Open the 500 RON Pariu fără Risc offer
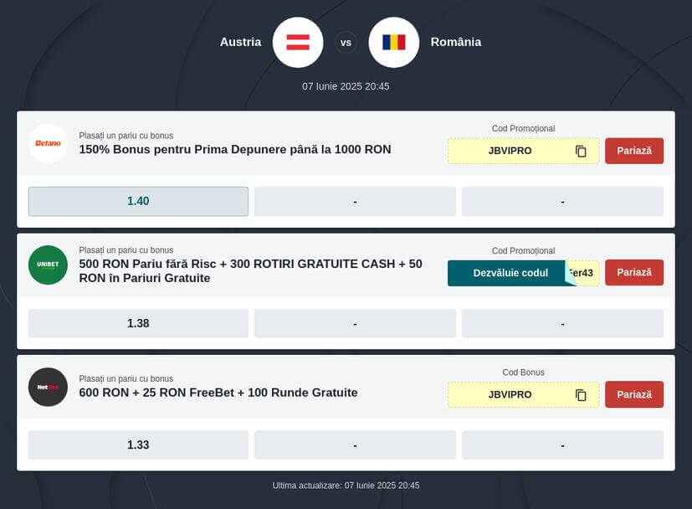The height and width of the screenshot is (509, 692). pyautogui.click(x=251, y=271)
